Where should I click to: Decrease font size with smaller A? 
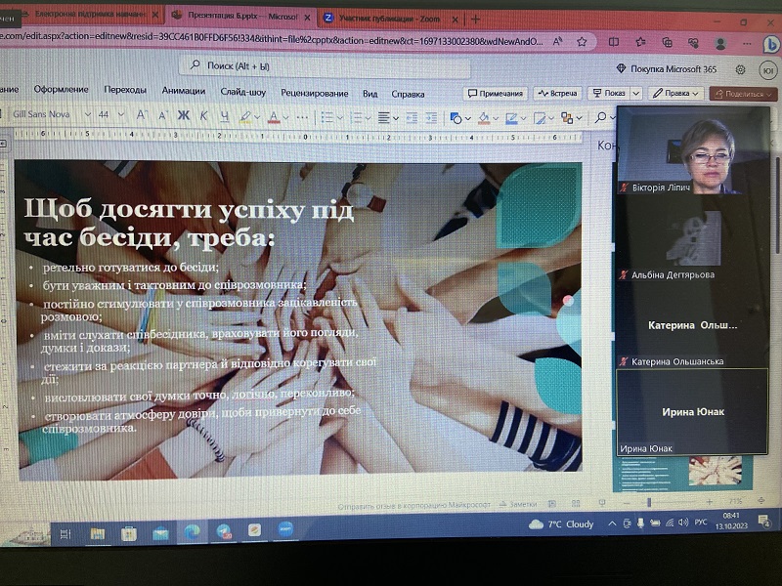[162, 115]
